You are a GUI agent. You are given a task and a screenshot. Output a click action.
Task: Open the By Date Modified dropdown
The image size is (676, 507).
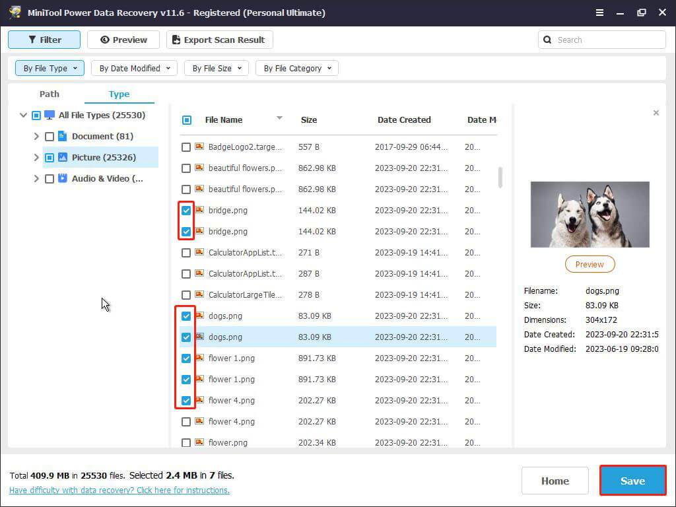(x=134, y=68)
